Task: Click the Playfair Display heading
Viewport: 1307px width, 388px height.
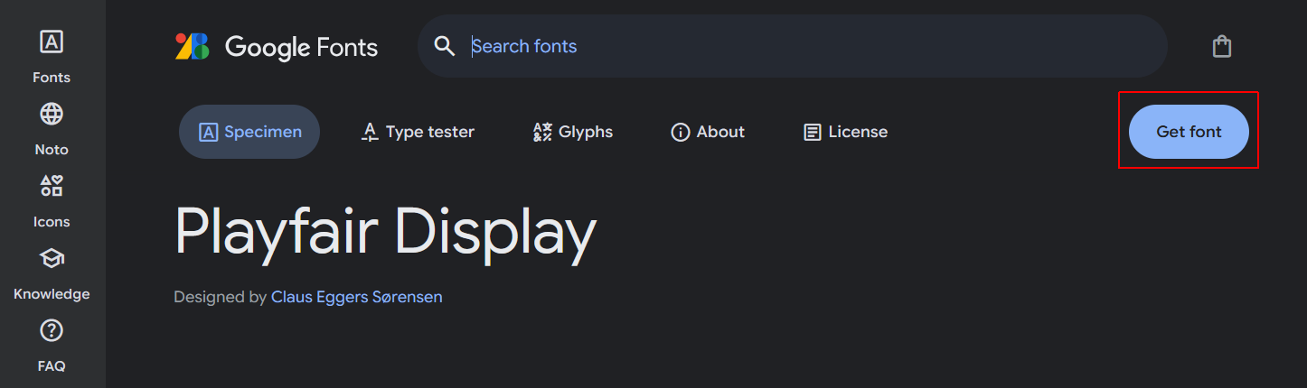Action: pyautogui.click(x=385, y=231)
